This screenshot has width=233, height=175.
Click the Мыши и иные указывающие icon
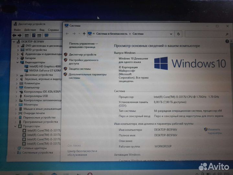21,109
